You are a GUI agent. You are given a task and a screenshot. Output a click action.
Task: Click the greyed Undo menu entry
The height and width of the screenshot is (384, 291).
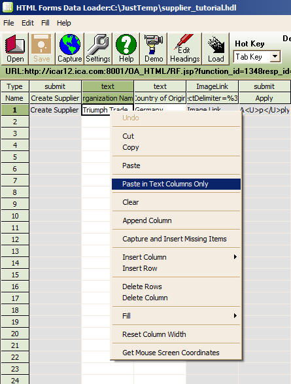(x=176, y=118)
